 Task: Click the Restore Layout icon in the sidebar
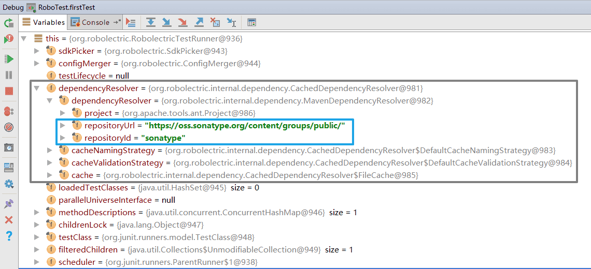(9, 168)
